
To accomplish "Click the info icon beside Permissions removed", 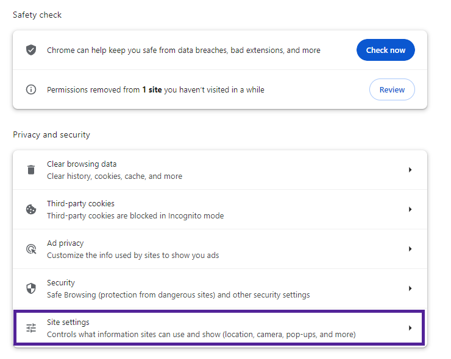I will click(31, 89).
